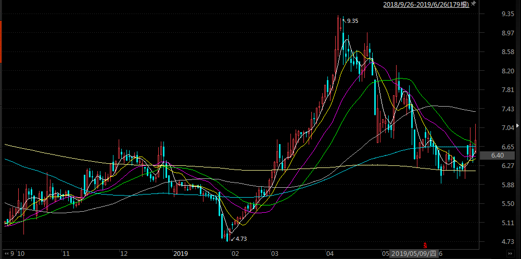
Task: Jump to month 12 on time axis
Action: pyautogui.click(x=124, y=254)
